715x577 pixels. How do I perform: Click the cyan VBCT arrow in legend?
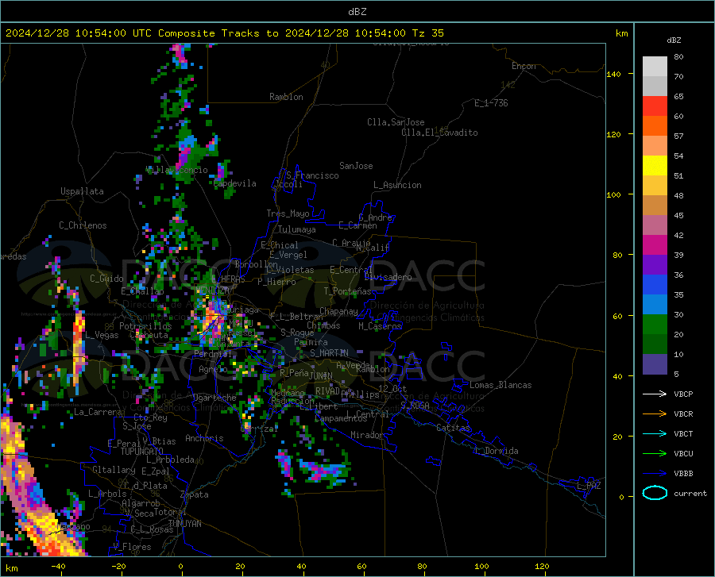click(x=655, y=433)
